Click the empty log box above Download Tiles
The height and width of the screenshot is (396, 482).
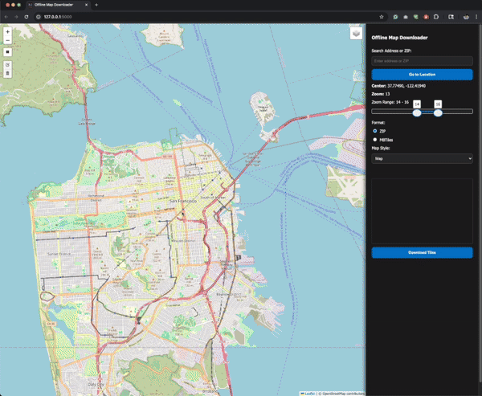pos(422,211)
